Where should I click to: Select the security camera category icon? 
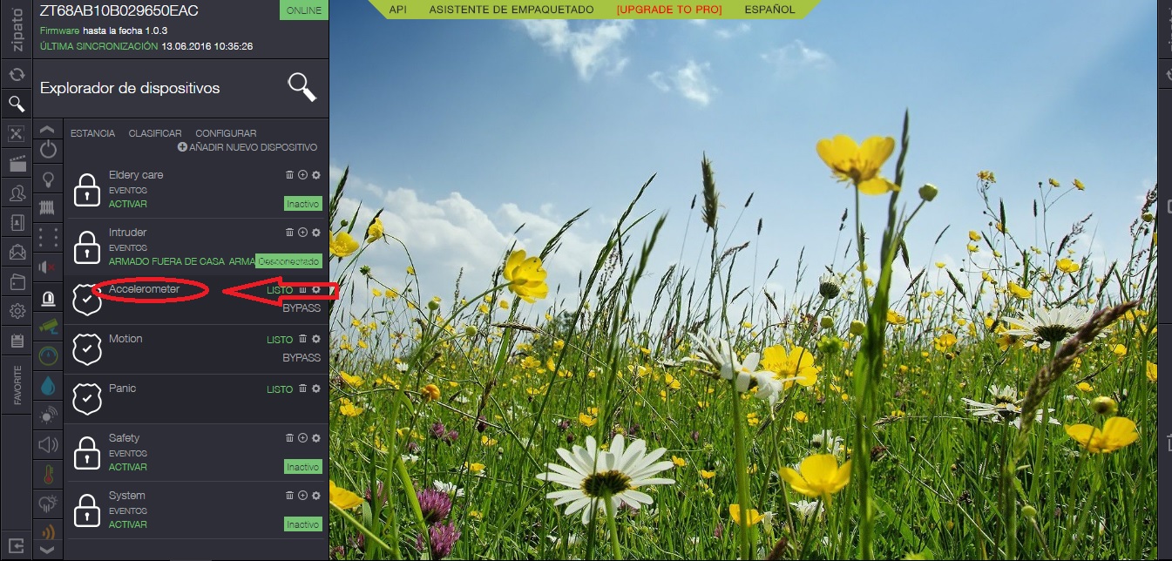point(48,326)
